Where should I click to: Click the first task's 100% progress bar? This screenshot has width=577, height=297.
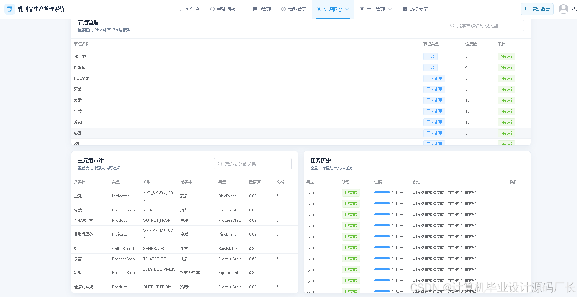[x=382, y=192]
